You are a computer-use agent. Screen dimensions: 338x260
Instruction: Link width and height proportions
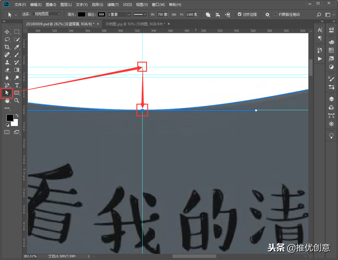[x=174, y=14]
